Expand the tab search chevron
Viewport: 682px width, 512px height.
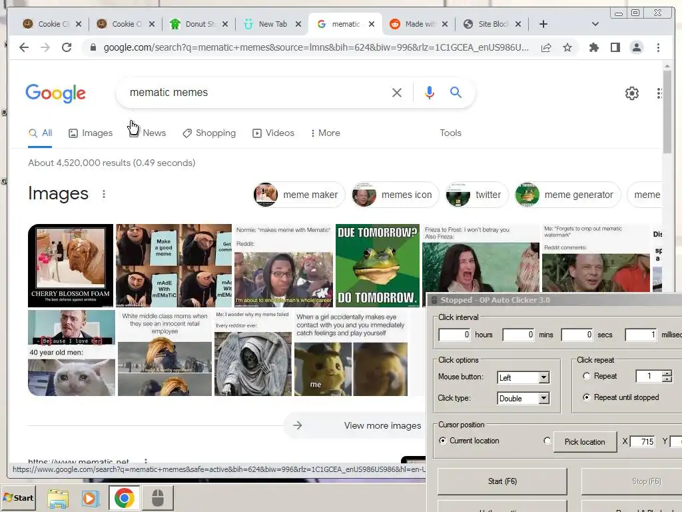click(x=595, y=24)
